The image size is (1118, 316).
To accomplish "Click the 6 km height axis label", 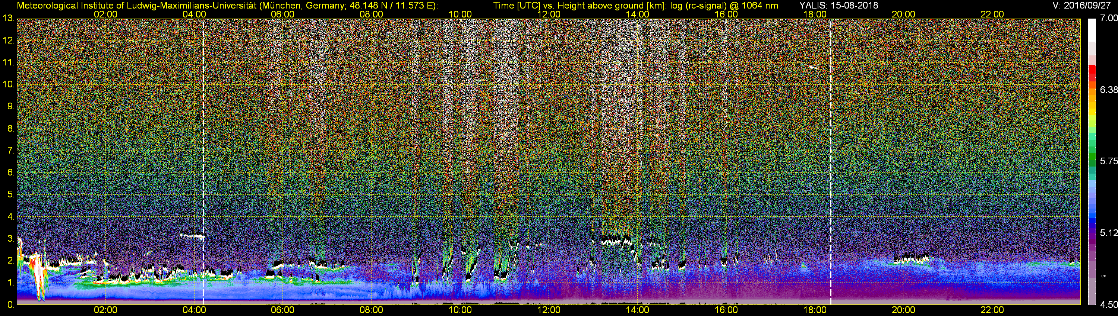I will point(11,173).
